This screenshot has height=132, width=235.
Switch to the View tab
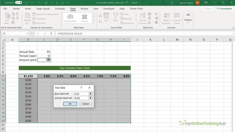95,9
